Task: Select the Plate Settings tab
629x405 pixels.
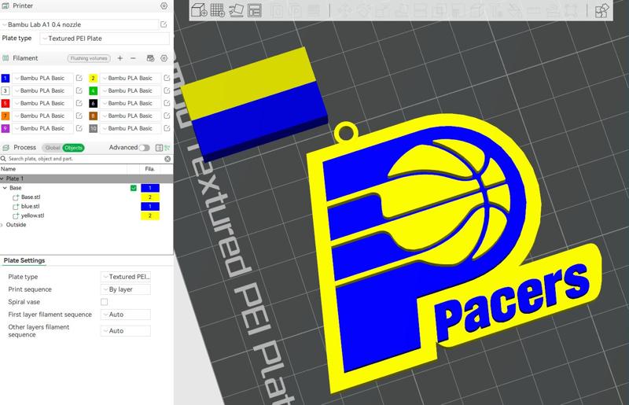Action: point(24,260)
